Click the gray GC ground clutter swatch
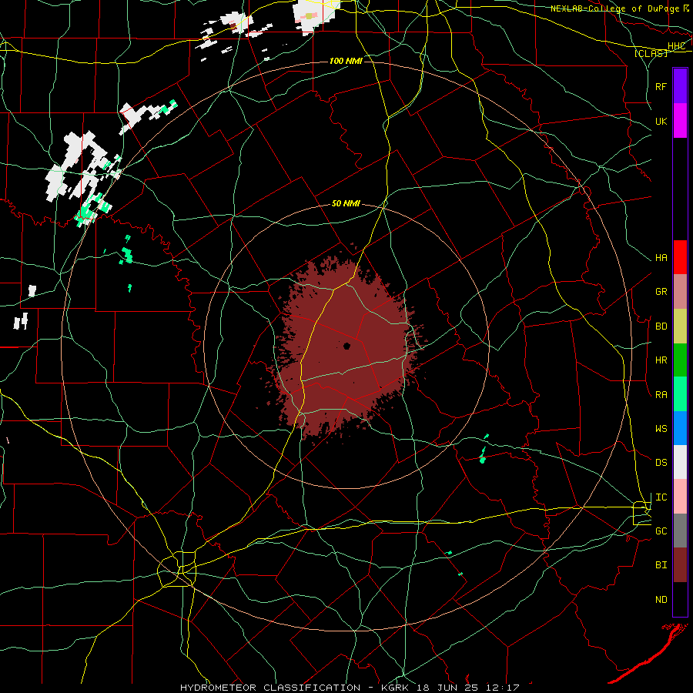The width and height of the screenshot is (693, 693). 680,531
